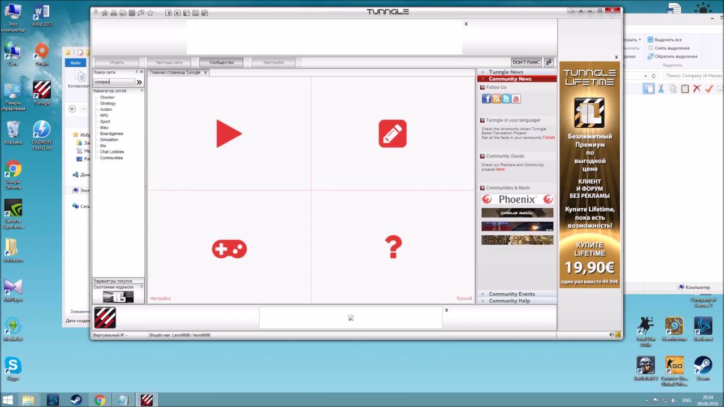
Task: Open the Windows Start button
Action: pyautogui.click(x=8, y=400)
